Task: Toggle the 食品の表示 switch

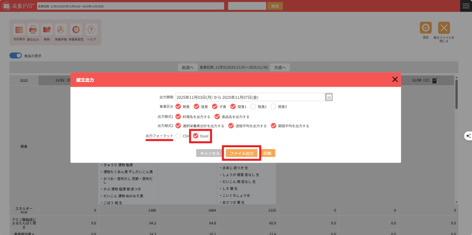Action: pos(16,56)
